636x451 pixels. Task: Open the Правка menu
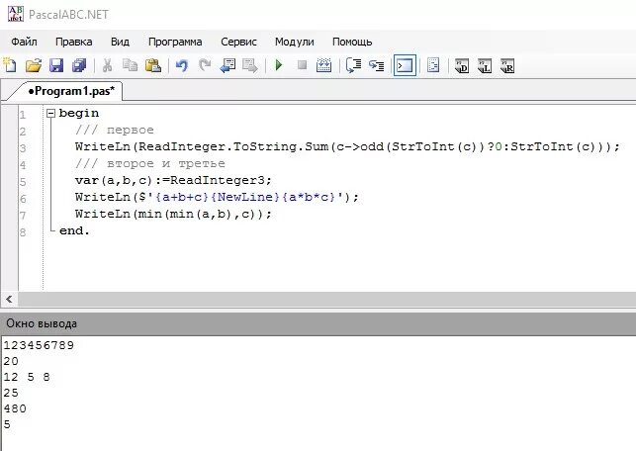click(x=73, y=42)
